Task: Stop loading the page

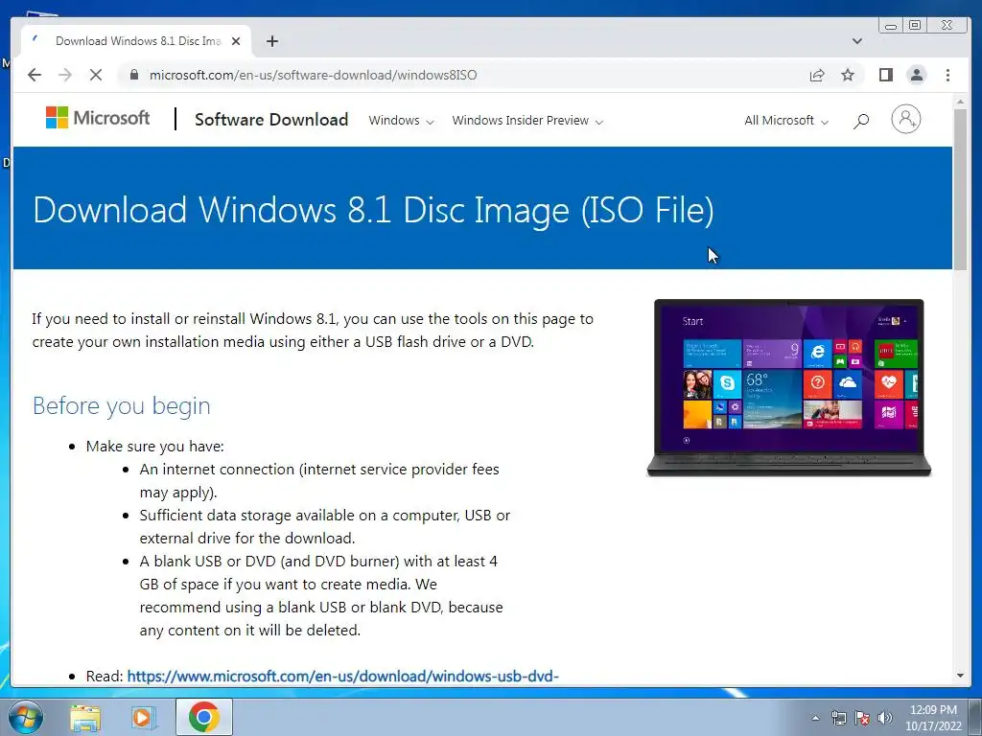Action: [x=96, y=75]
